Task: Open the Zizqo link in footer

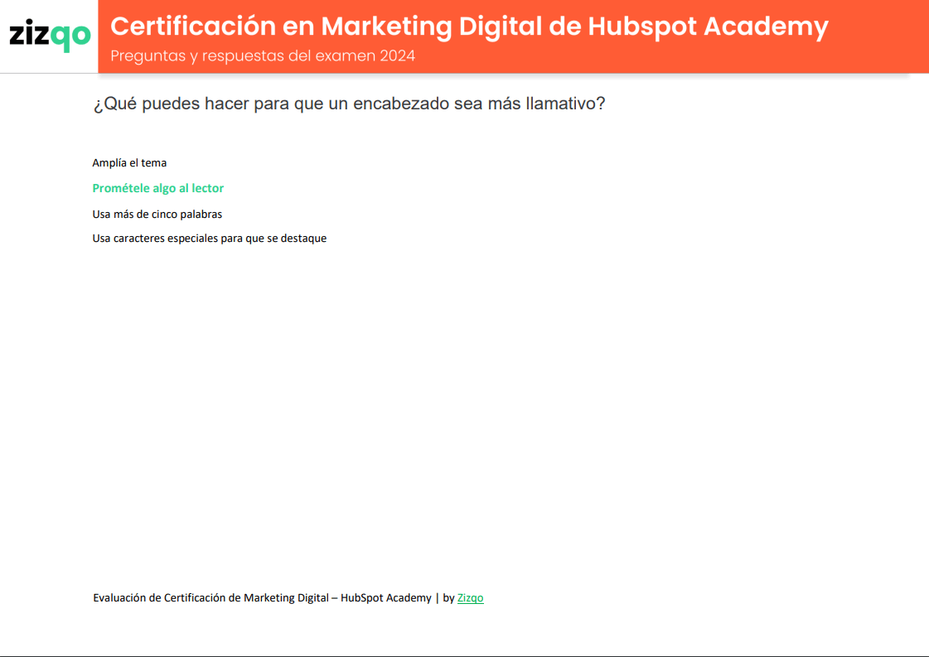Action: [470, 597]
